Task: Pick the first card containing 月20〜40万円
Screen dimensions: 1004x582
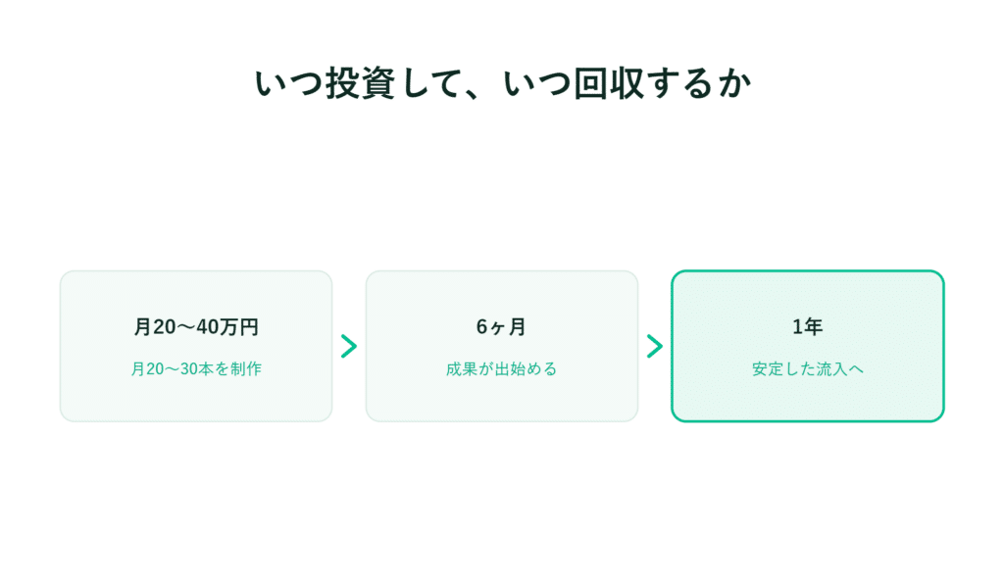Action: click(x=196, y=346)
